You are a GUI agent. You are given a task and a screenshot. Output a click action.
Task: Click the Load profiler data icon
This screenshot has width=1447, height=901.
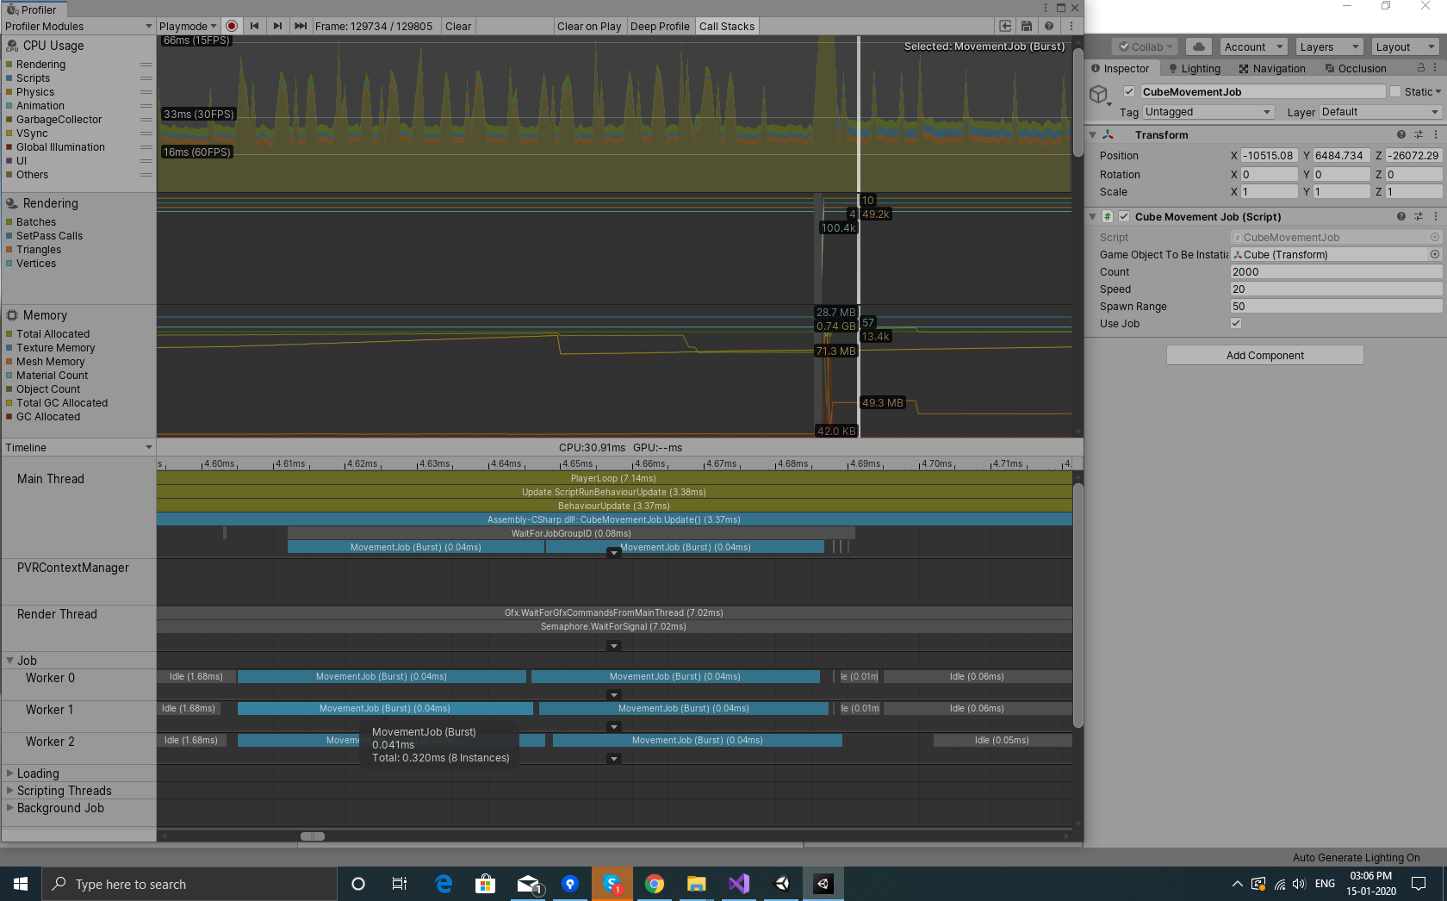[1005, 26]
